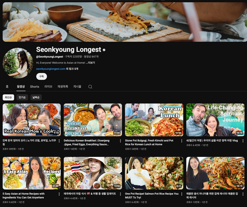Play the Life-Changing Spiritual Journey video thumbnail

pos(215,120)
